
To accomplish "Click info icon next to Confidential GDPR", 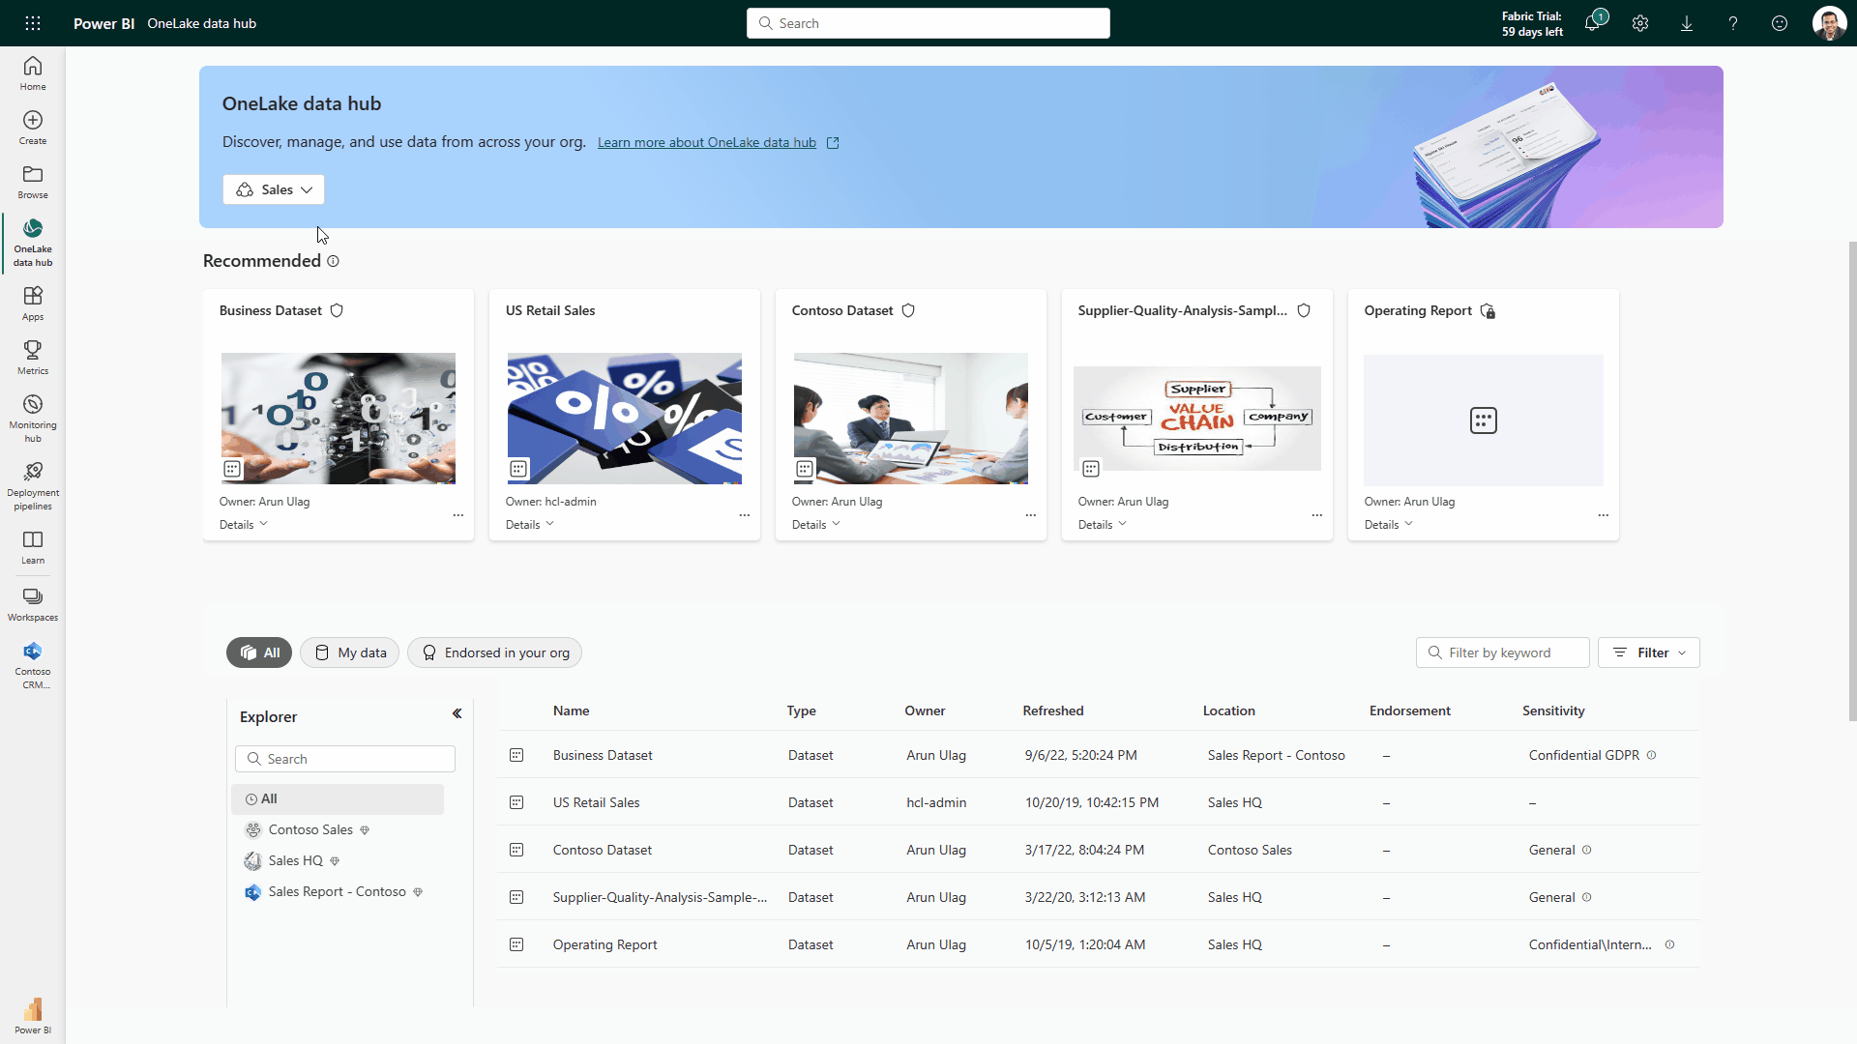I will (1651, 755).
